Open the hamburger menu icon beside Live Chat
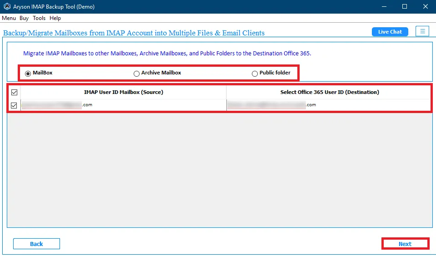 422,31
